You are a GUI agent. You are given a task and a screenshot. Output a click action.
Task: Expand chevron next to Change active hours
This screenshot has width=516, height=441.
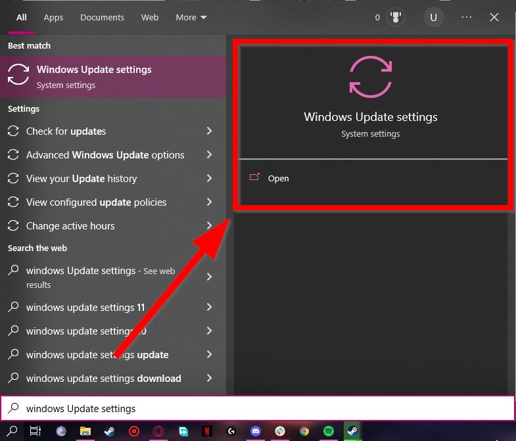pos(209,225)
